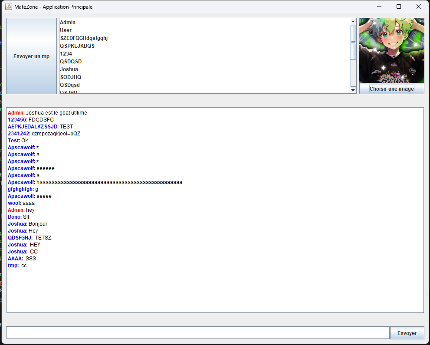Choose 'SZEDFQGHdqsfgqhj' from the user list

tap(84, 38)
